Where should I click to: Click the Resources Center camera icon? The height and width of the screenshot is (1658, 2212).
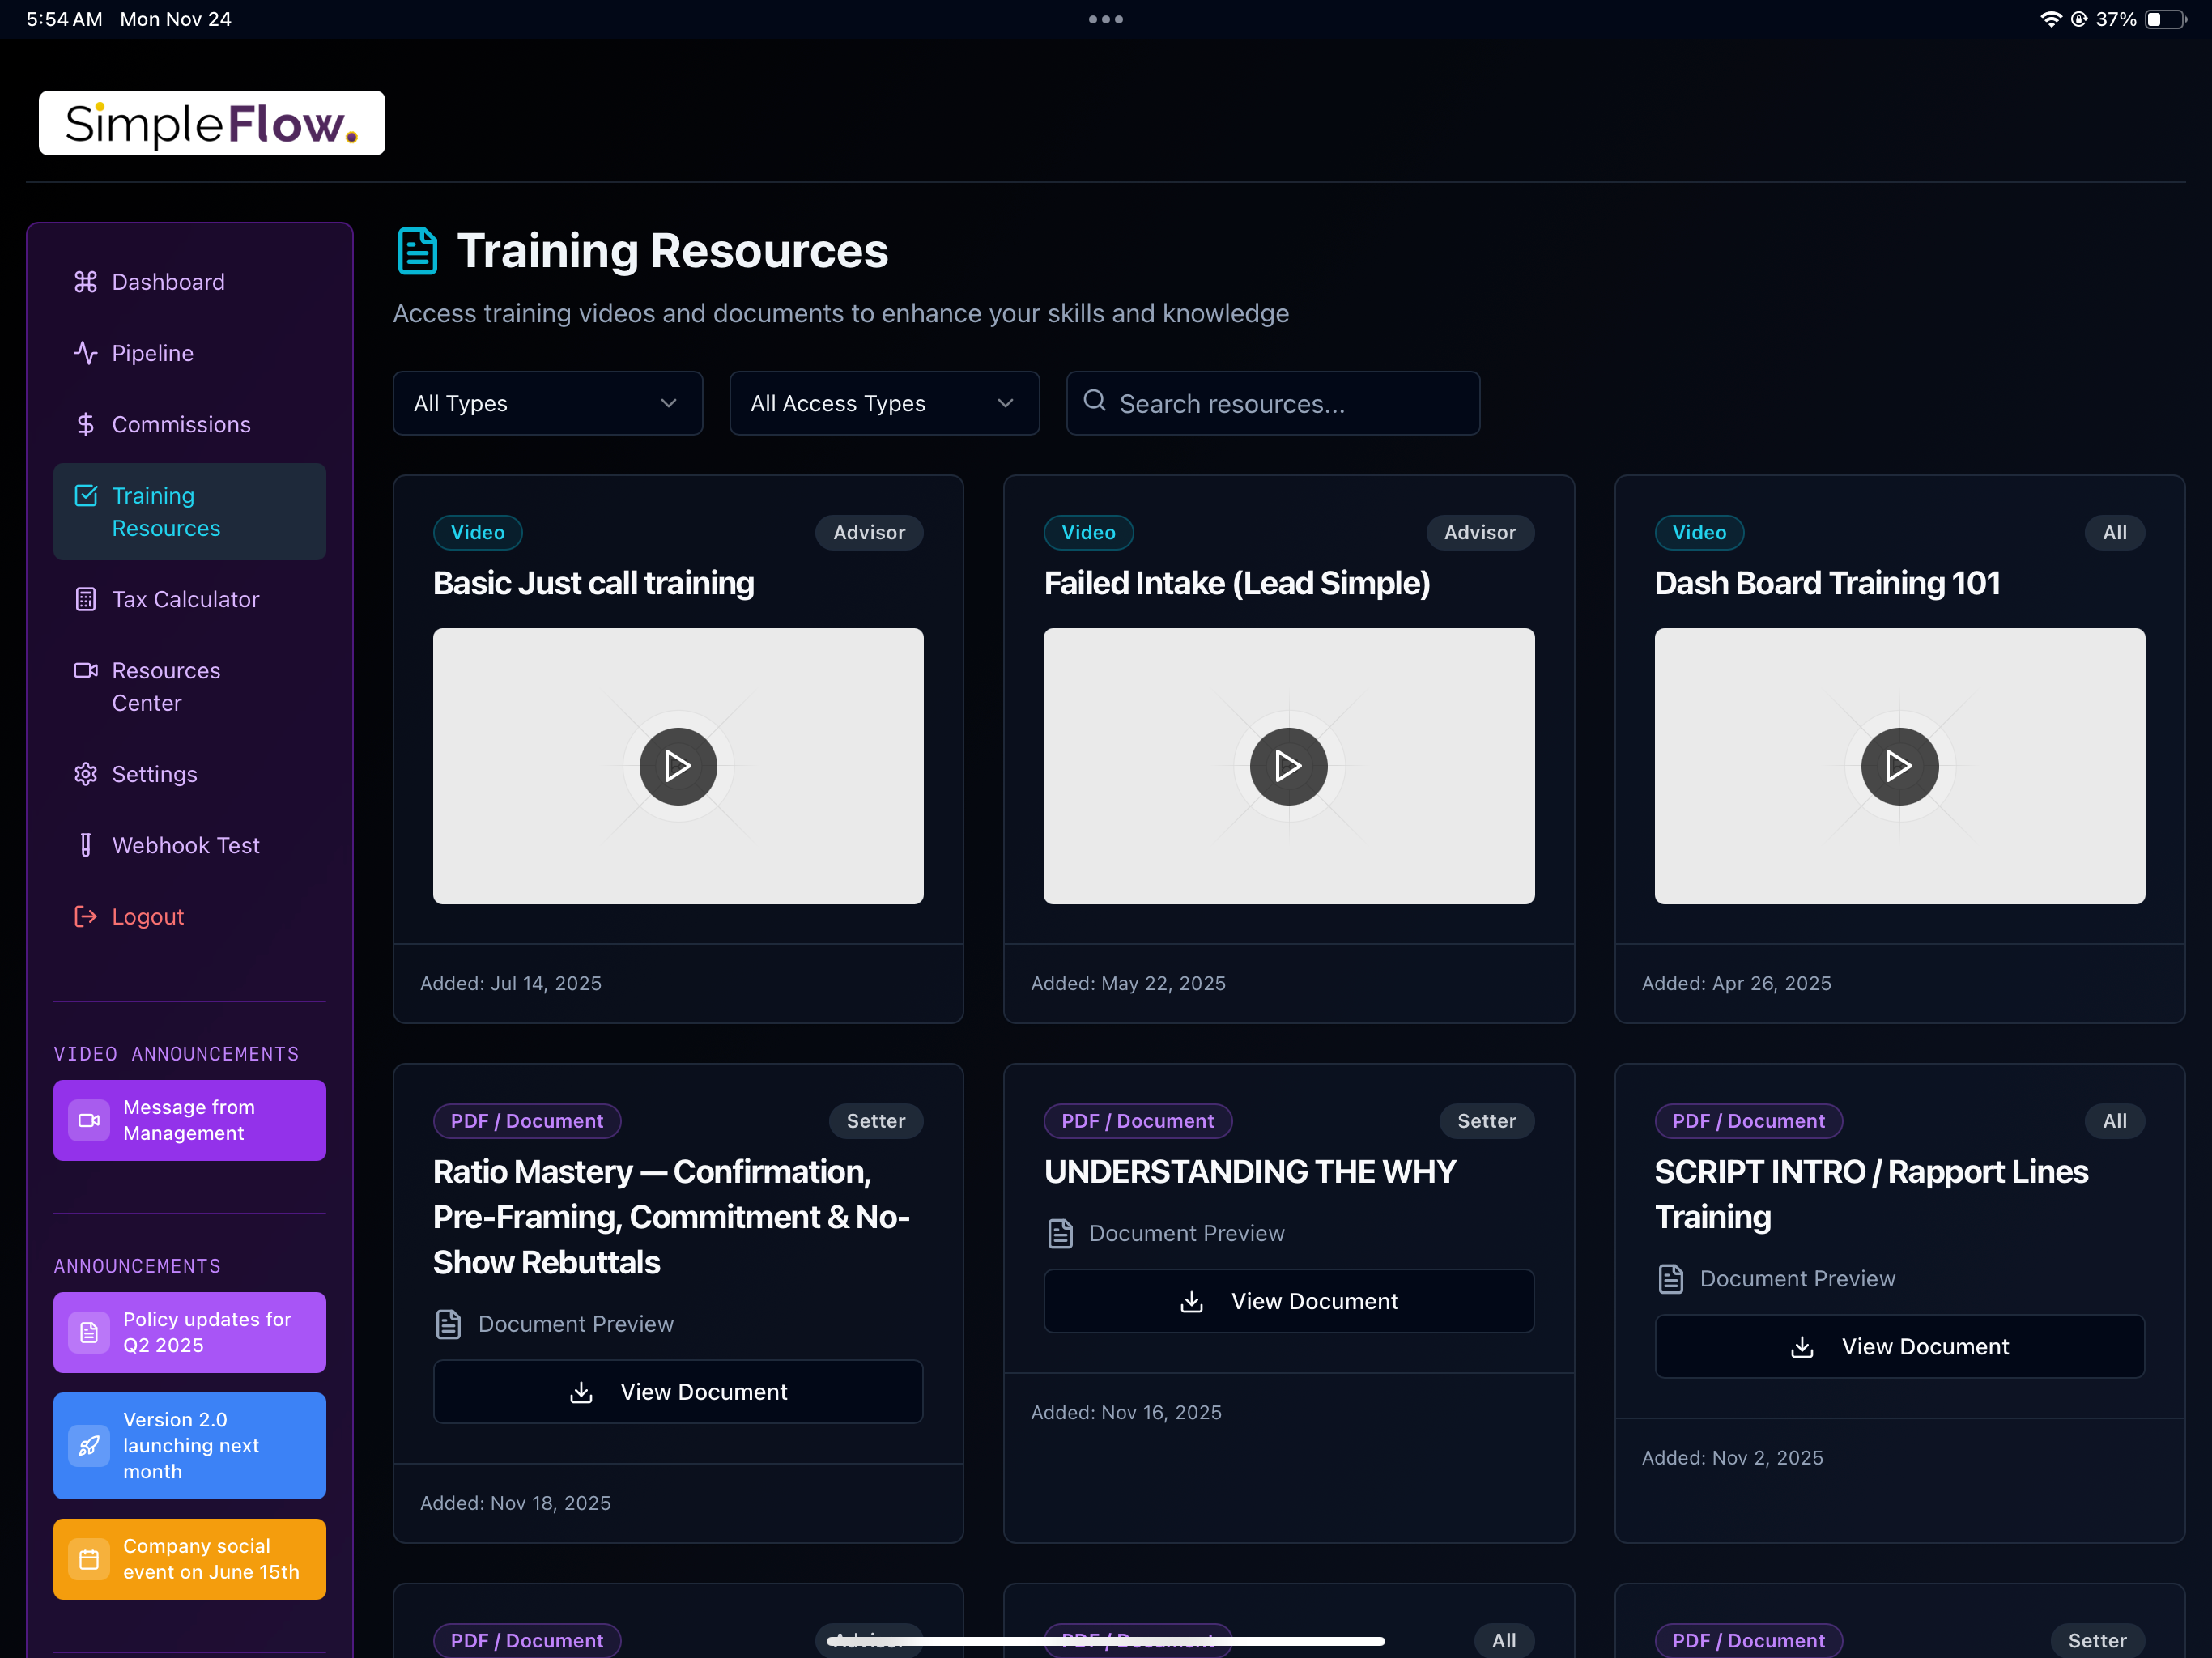point(86,670)
